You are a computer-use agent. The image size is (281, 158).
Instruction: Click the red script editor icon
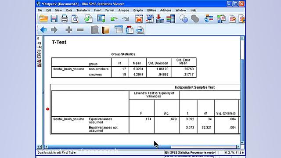pyautogui.click(x=232, y=19)
